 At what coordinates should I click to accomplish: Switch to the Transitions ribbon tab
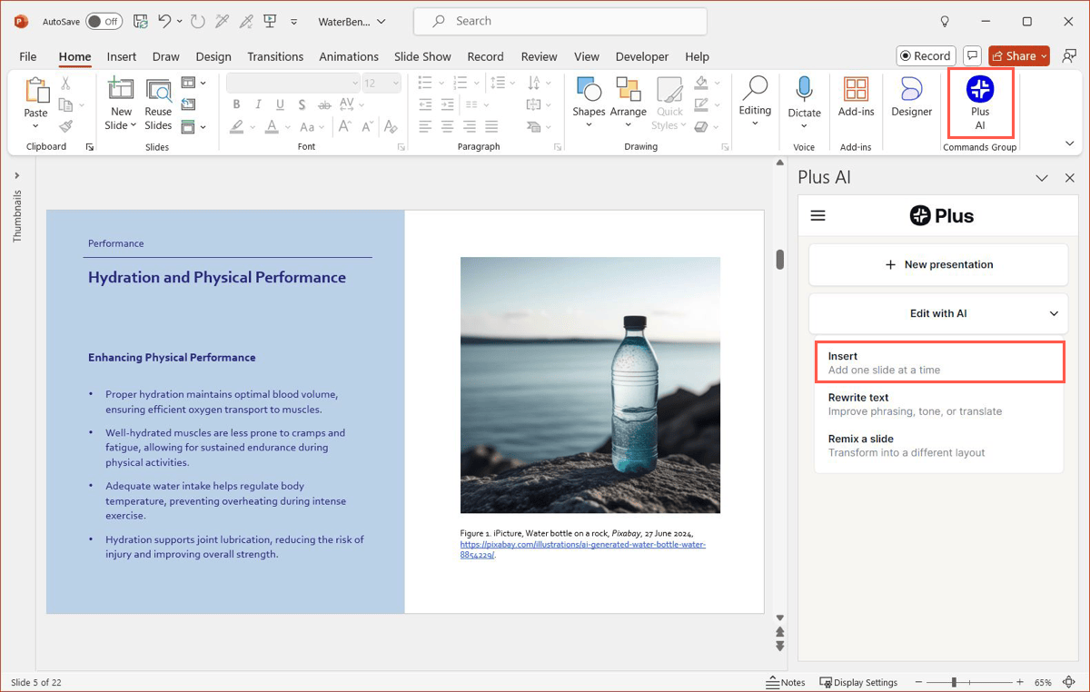pyautogui.click(x=275, y=56)
